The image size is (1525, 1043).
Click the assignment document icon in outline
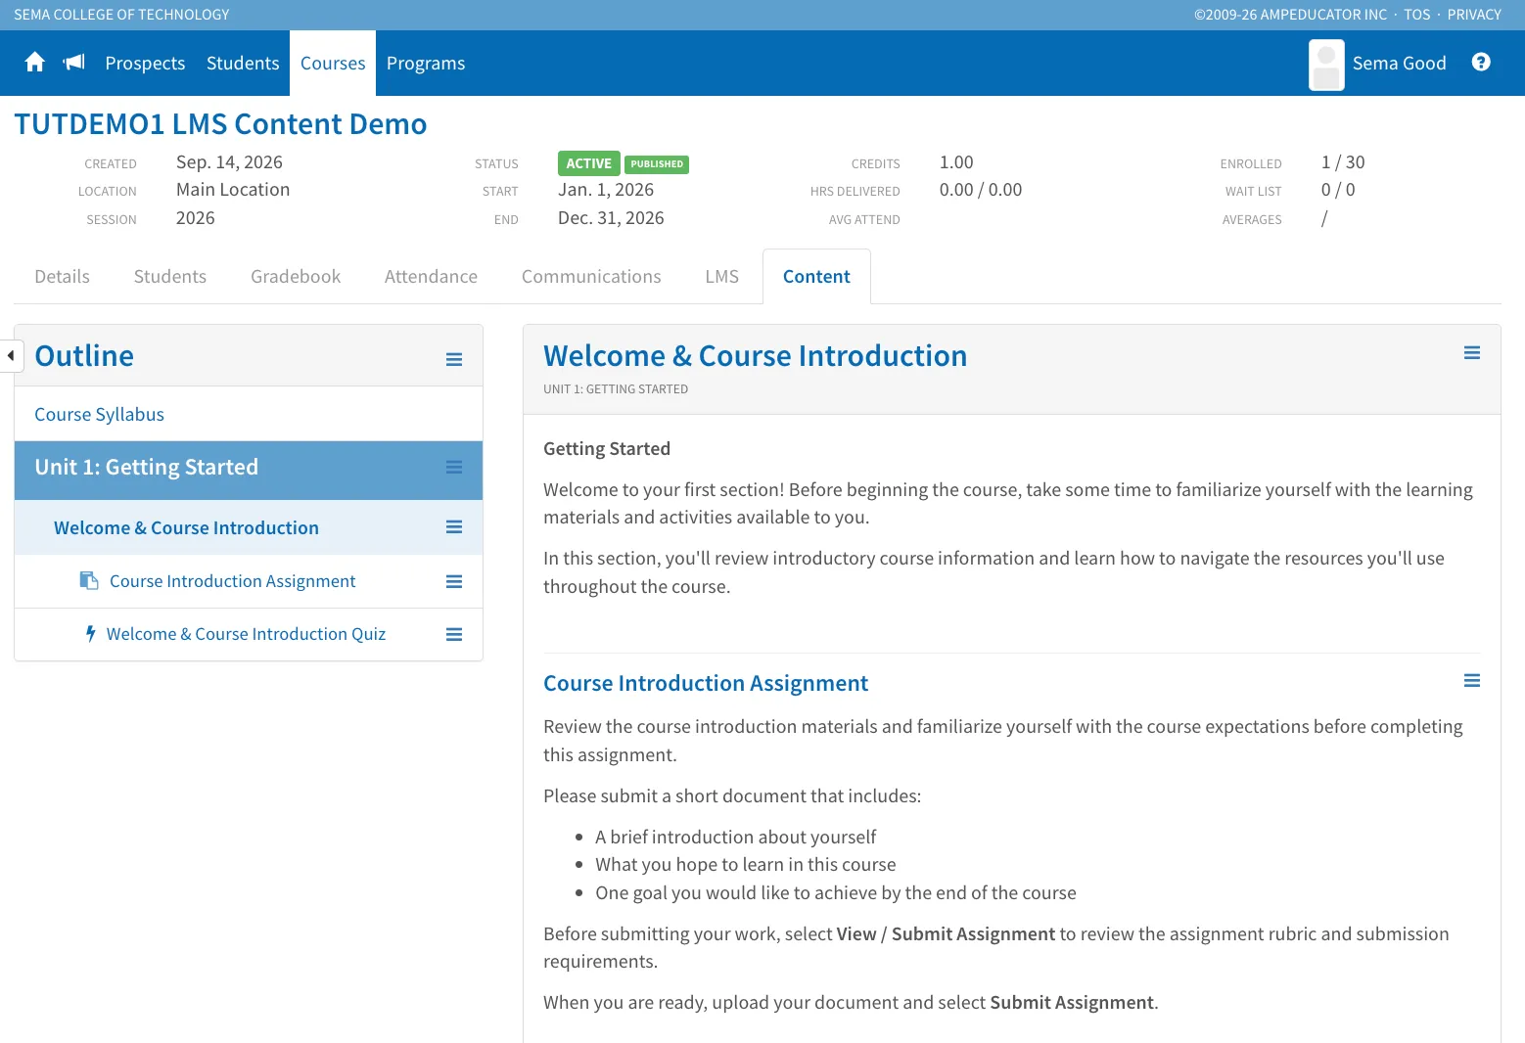[89, 581]
